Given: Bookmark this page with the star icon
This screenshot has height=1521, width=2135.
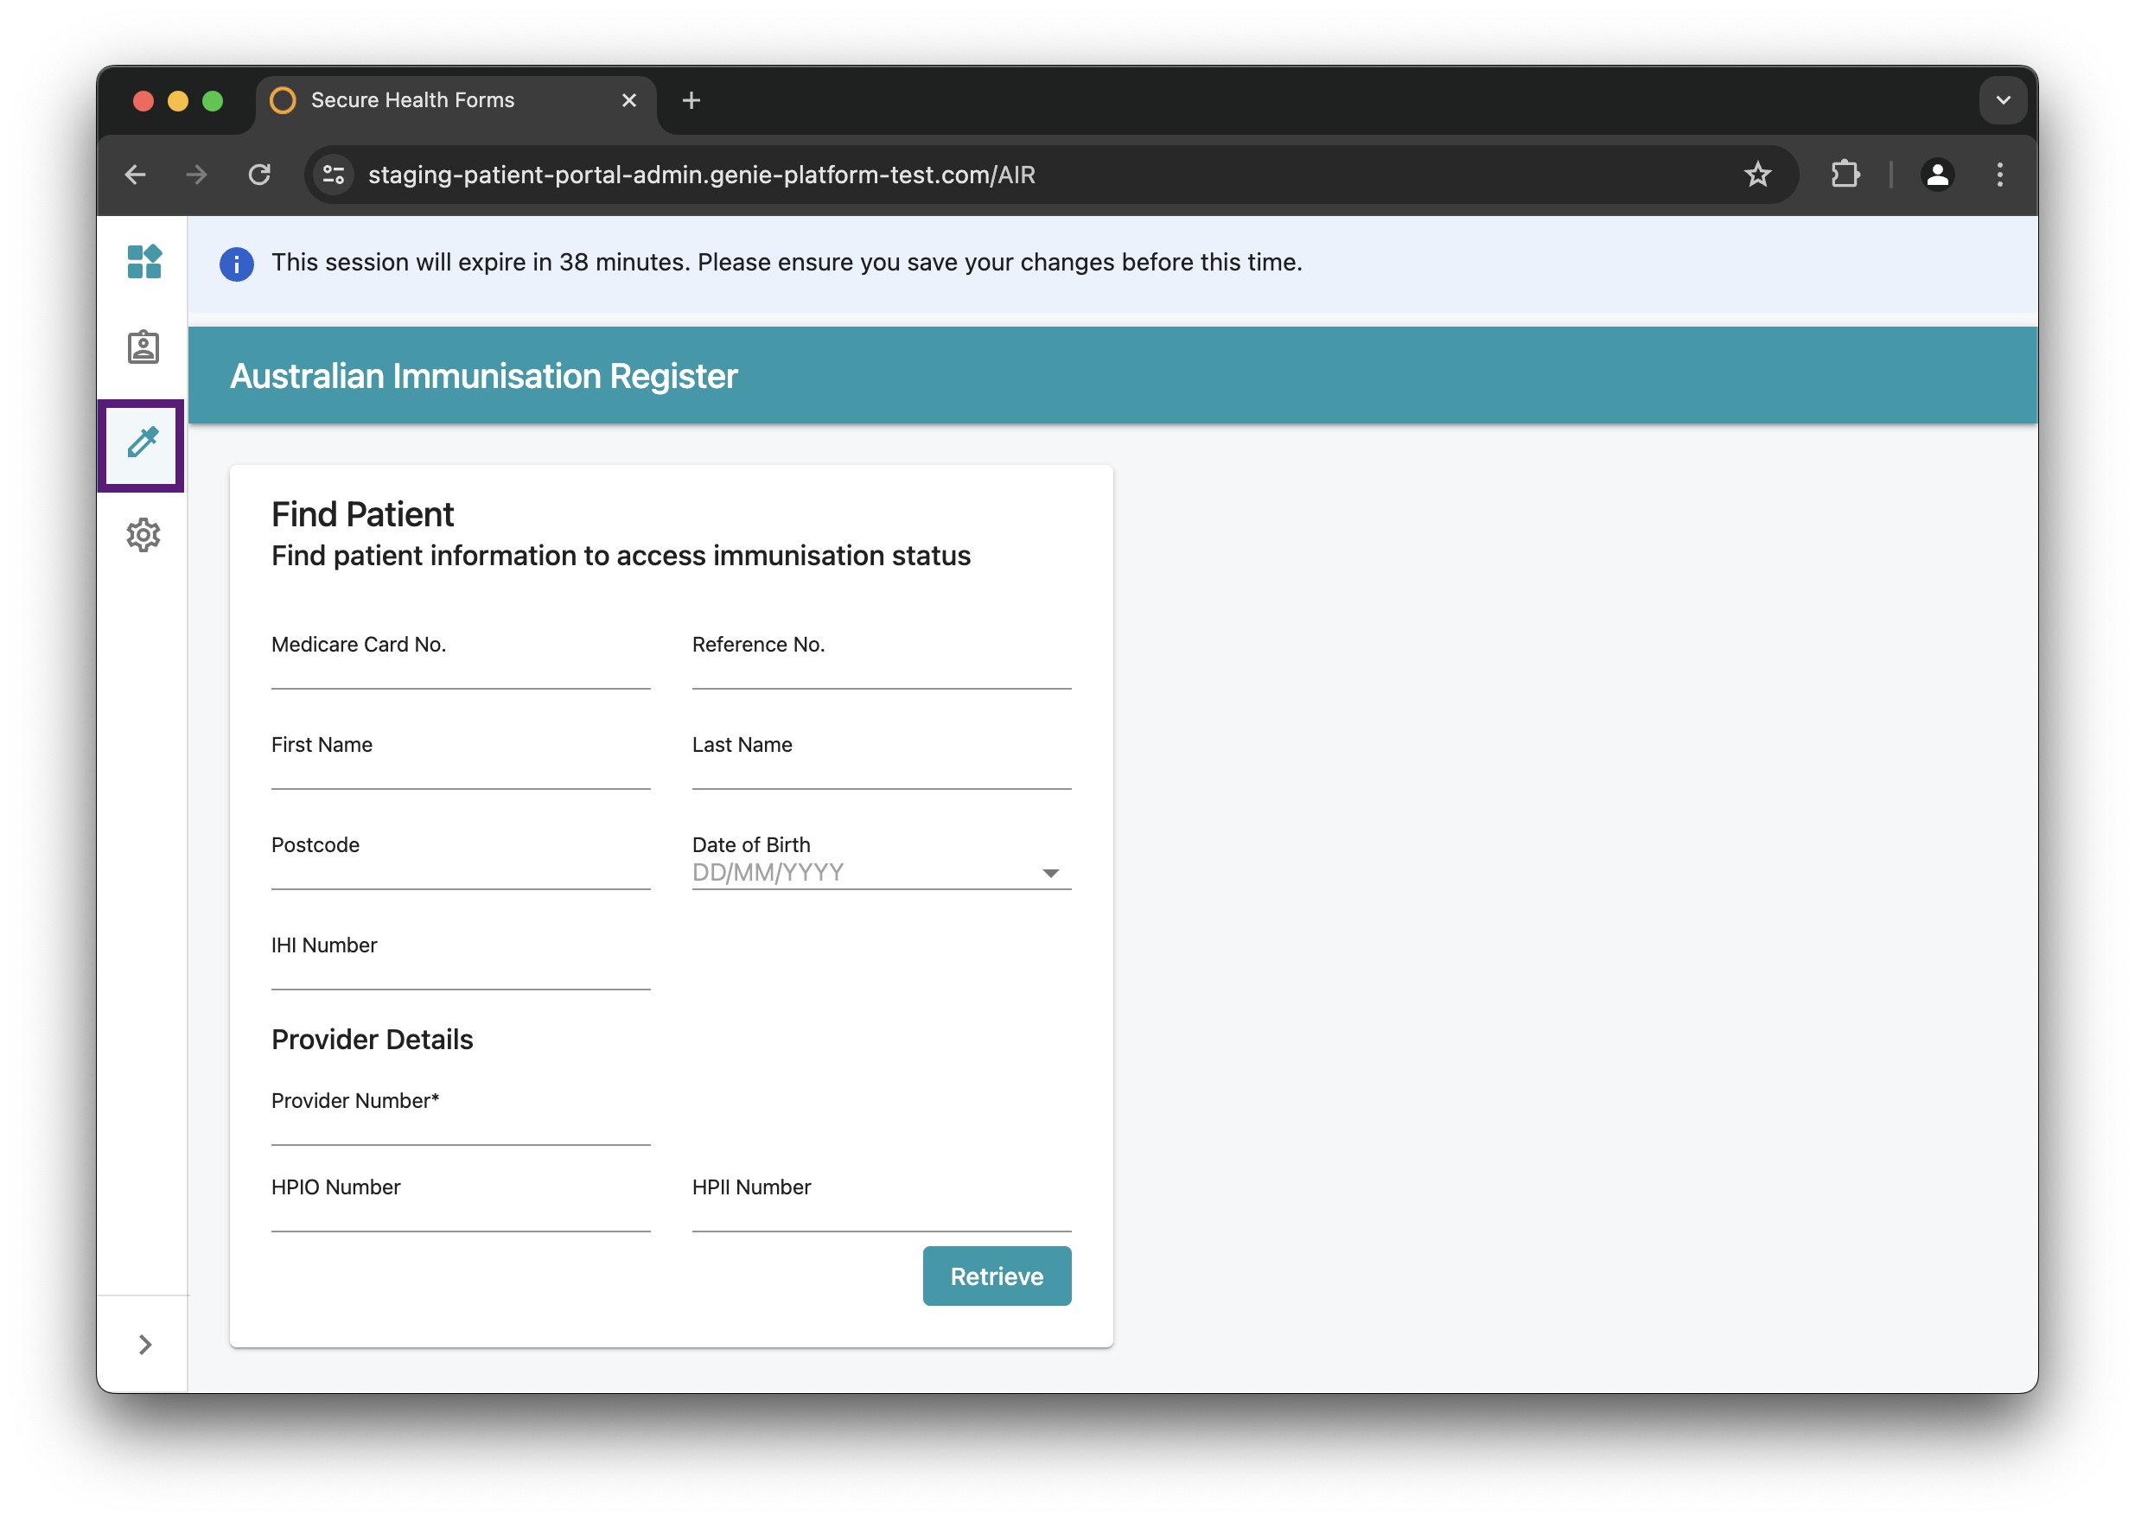Looking at the screenshot, I should [x=1756, y=175].
